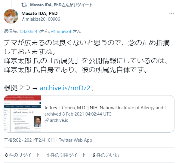This screenshot has width=179, height=163.
Task: Click 'archived 8 Feb 2021' card description
Action: coord(78,114)
